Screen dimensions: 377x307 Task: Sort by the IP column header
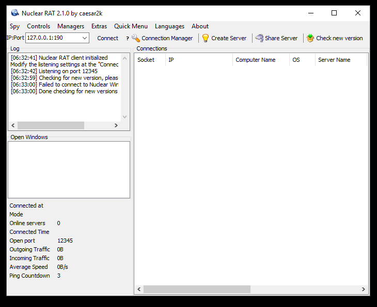tap(199, 60)
